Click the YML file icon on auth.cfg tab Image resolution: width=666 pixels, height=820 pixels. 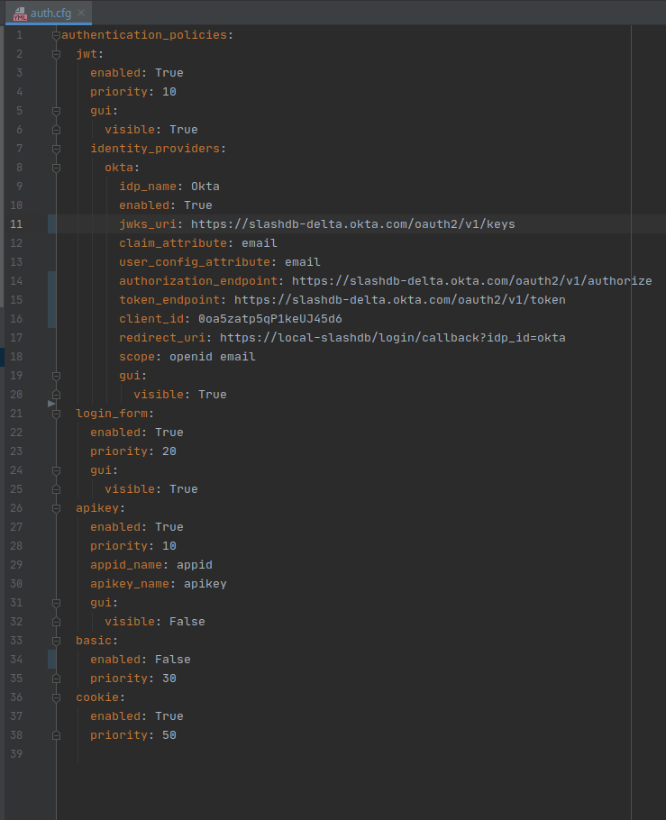[x=20, y=13]
